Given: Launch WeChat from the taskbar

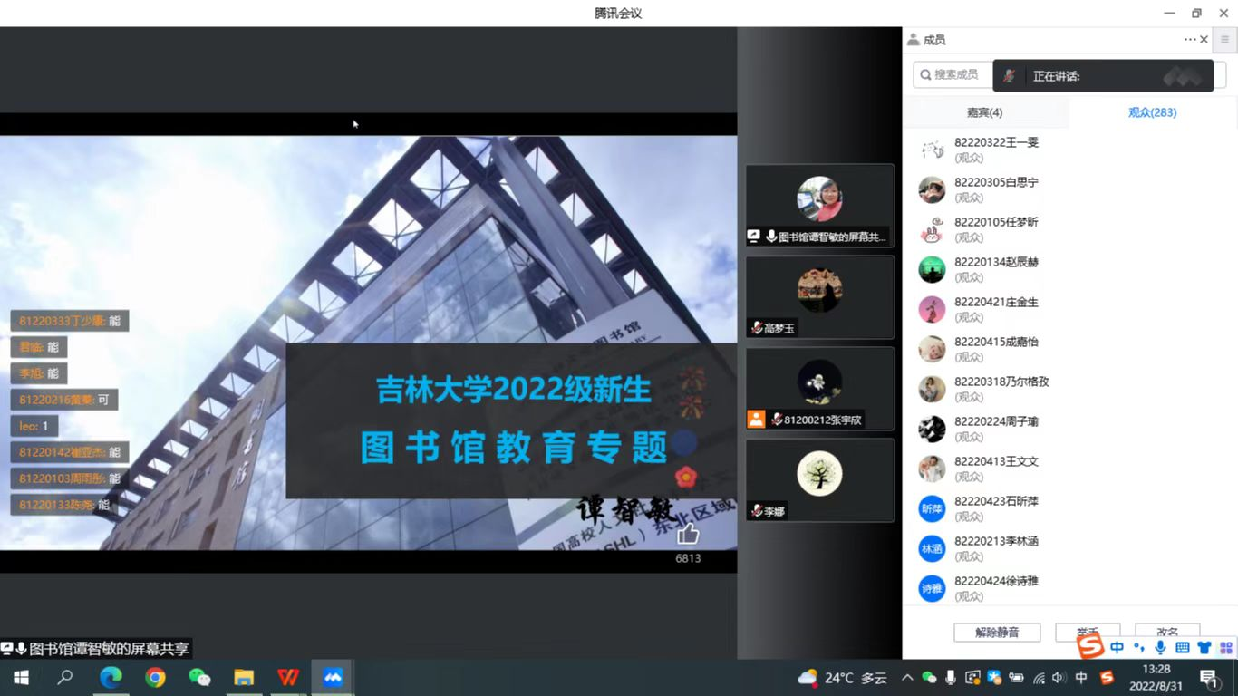Looking at the screenshot, I should click(x=199, y=677).
